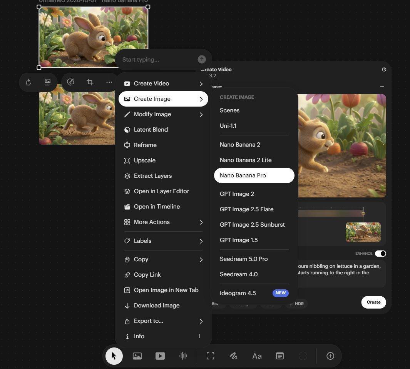Select Scenes in Create Image submenu

[x=254, y=110]
